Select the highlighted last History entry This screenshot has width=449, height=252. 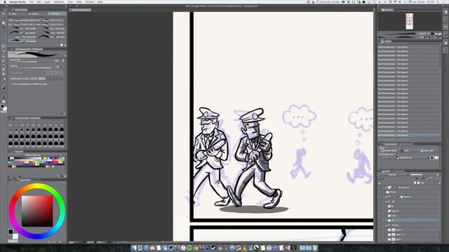pyautogui.click(x=409, y=135)
